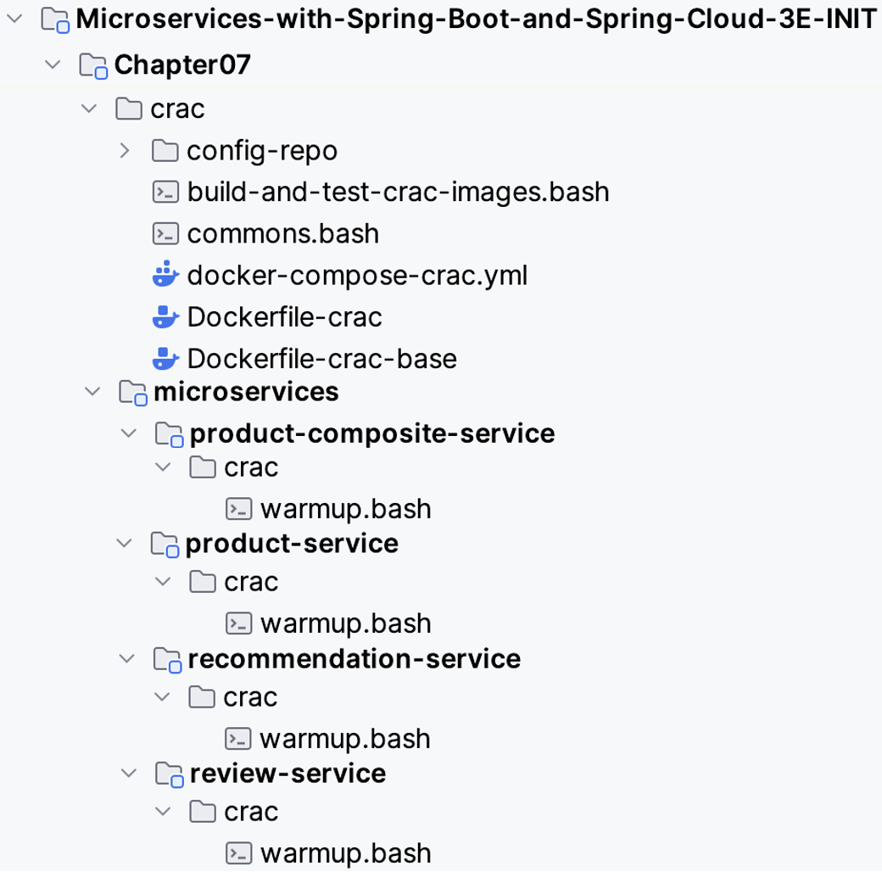Select the review-service label
Viewport: 882px width, 872px height.
click(288, 774)
